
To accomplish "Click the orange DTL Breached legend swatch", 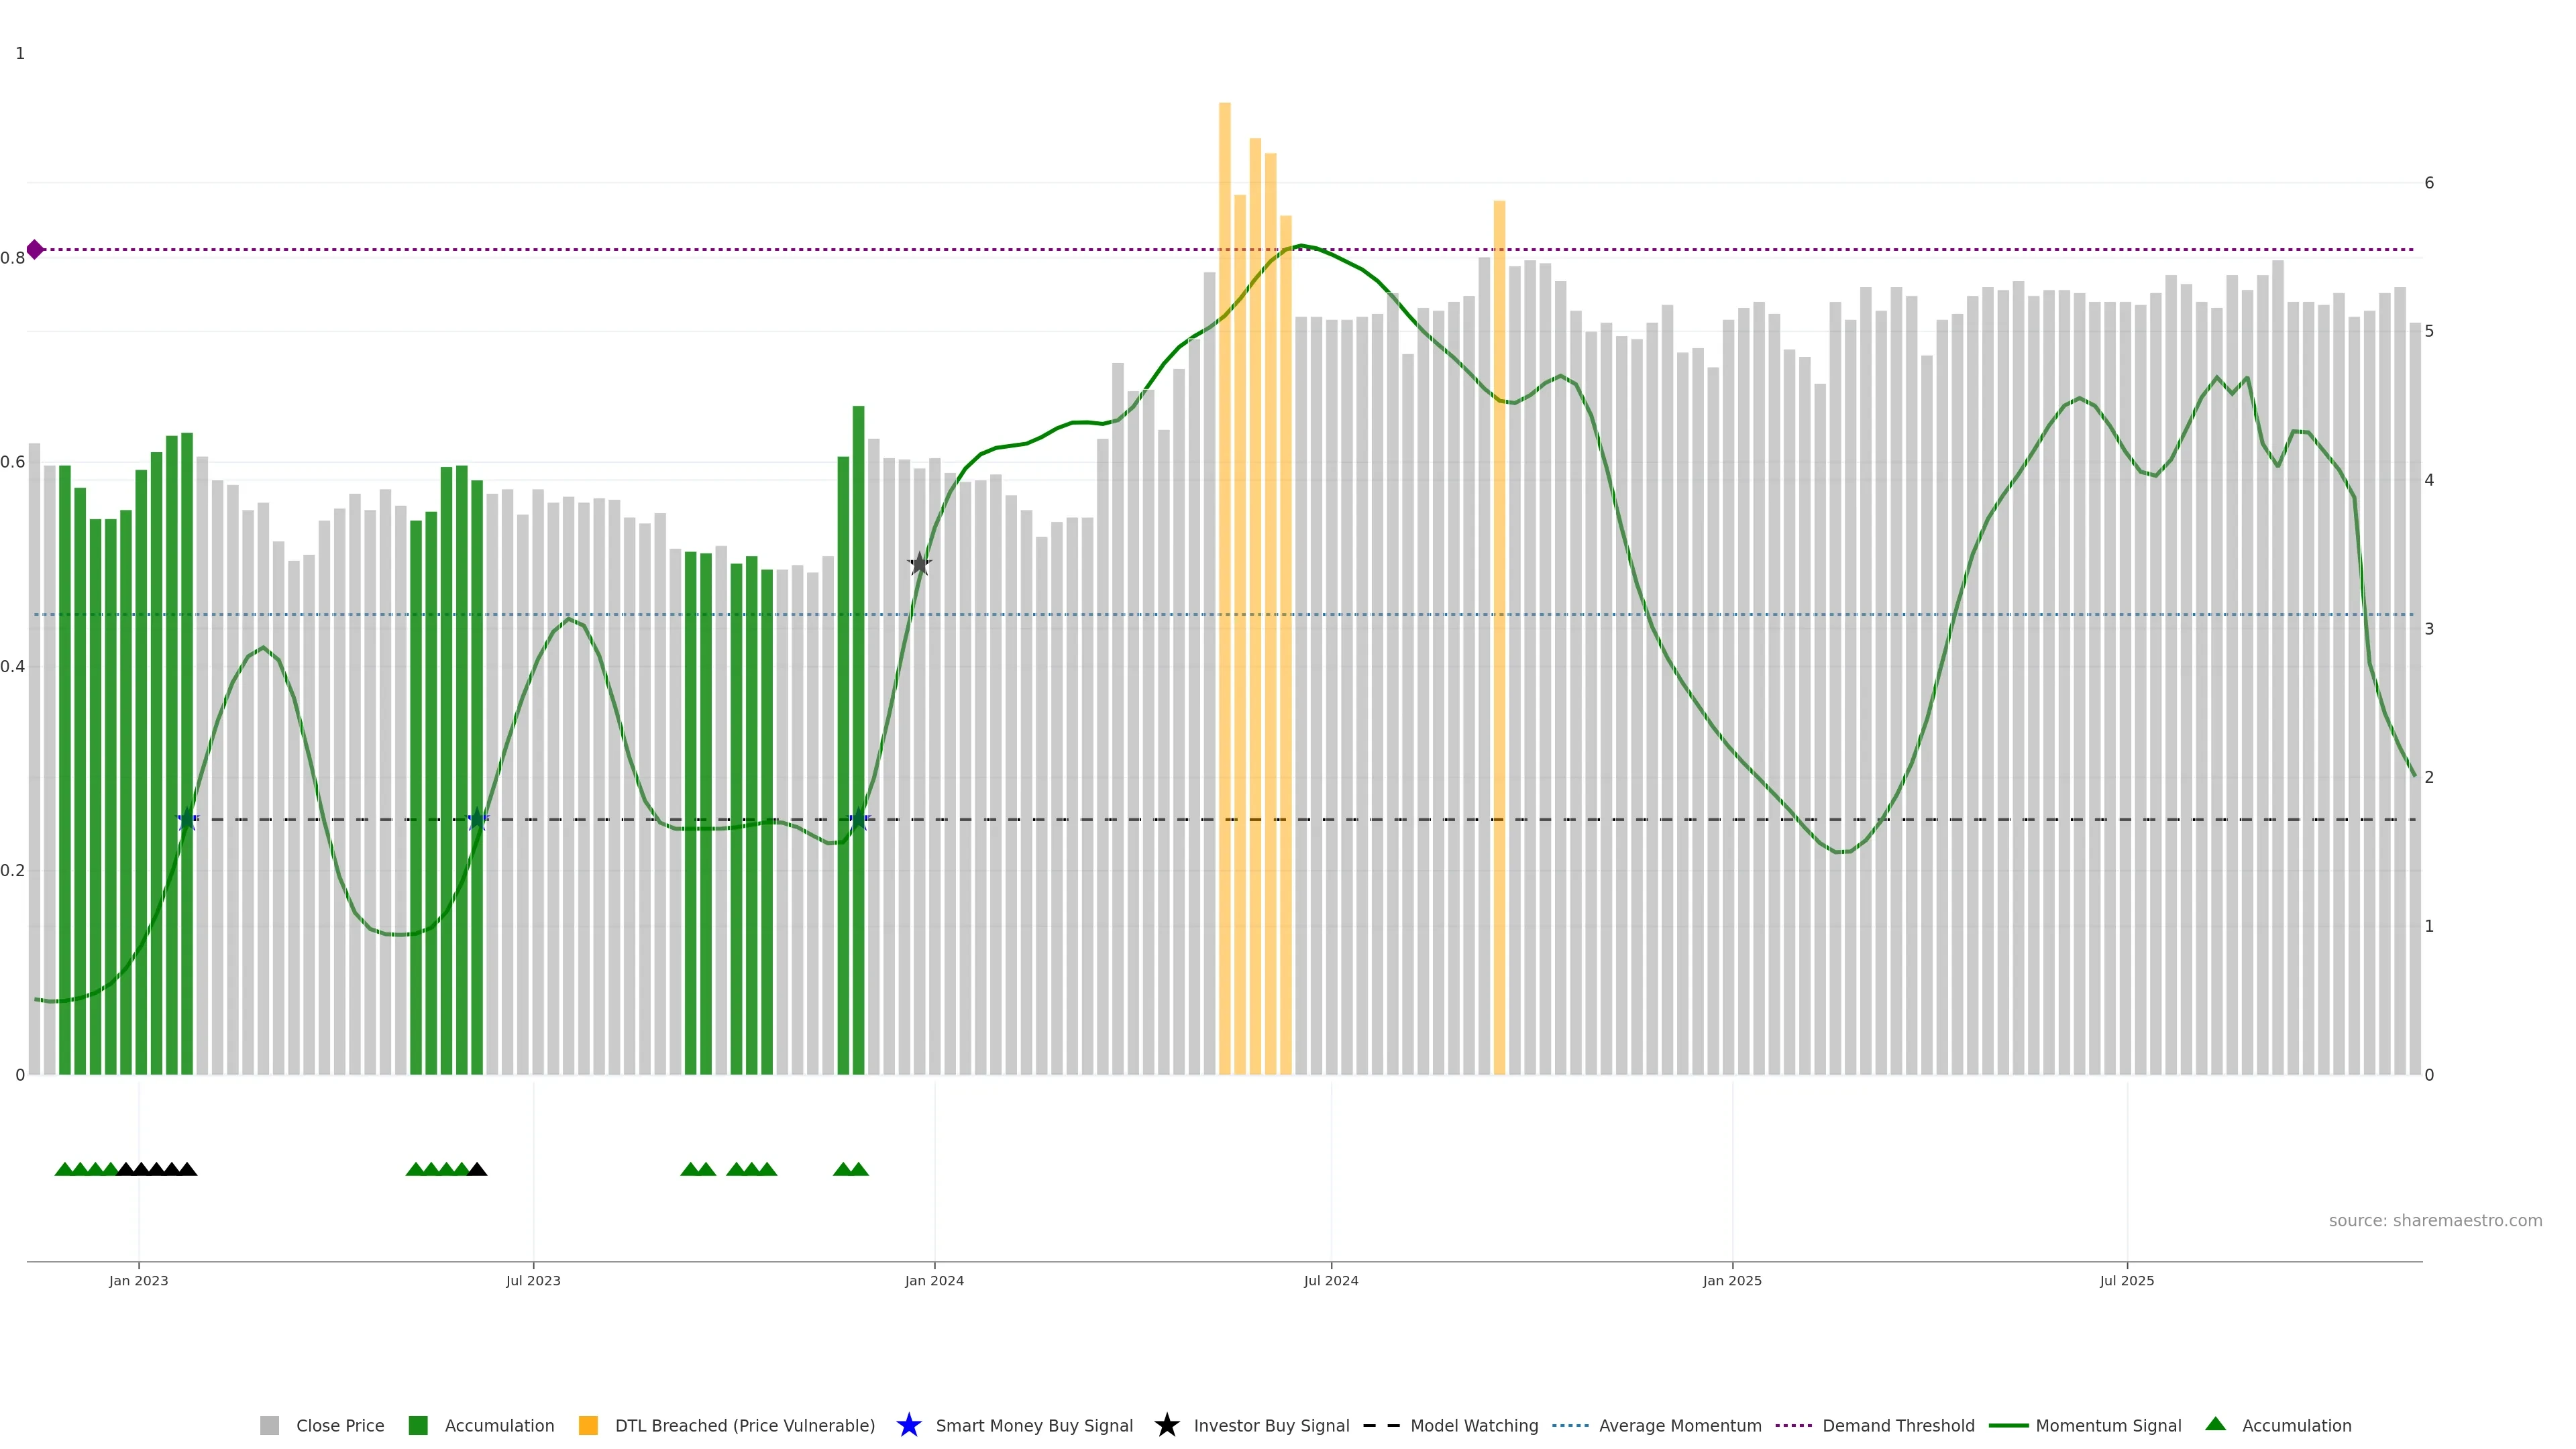I will point(588,1425).
